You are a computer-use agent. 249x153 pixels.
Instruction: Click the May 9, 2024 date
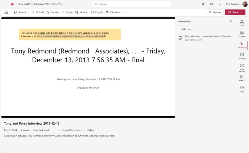pyautogui.click(x=10, y=130)
